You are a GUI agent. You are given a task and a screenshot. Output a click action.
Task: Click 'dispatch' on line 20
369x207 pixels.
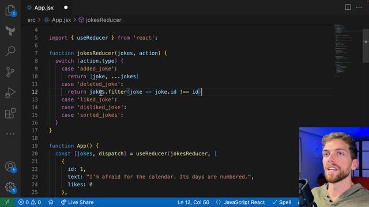tap(111, 154)
